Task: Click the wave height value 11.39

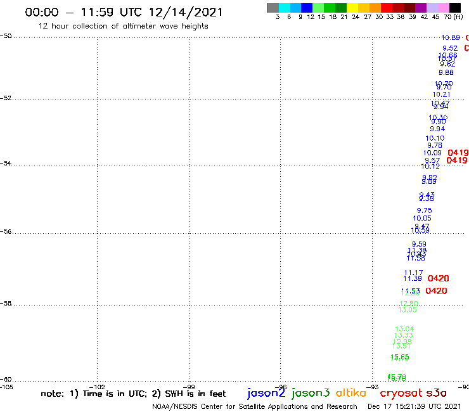Action: (x=413, y=278)
